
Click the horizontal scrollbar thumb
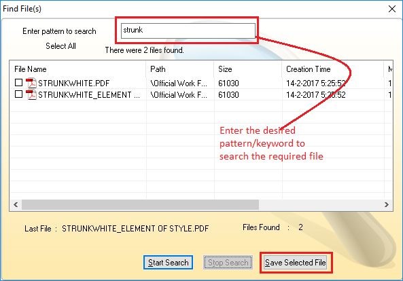(140, 205)
